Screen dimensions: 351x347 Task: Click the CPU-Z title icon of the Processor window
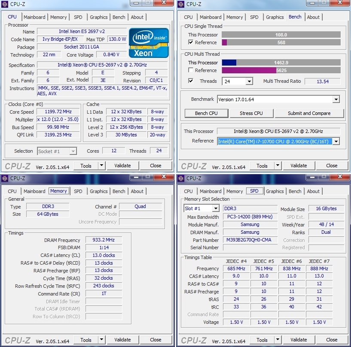[4, 4]
